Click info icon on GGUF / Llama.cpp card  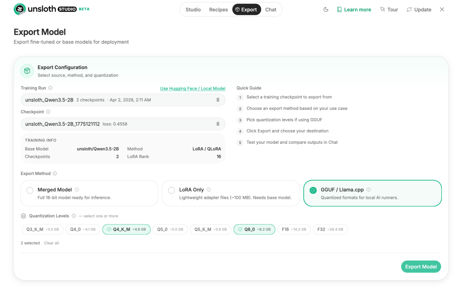coord(369,189)
